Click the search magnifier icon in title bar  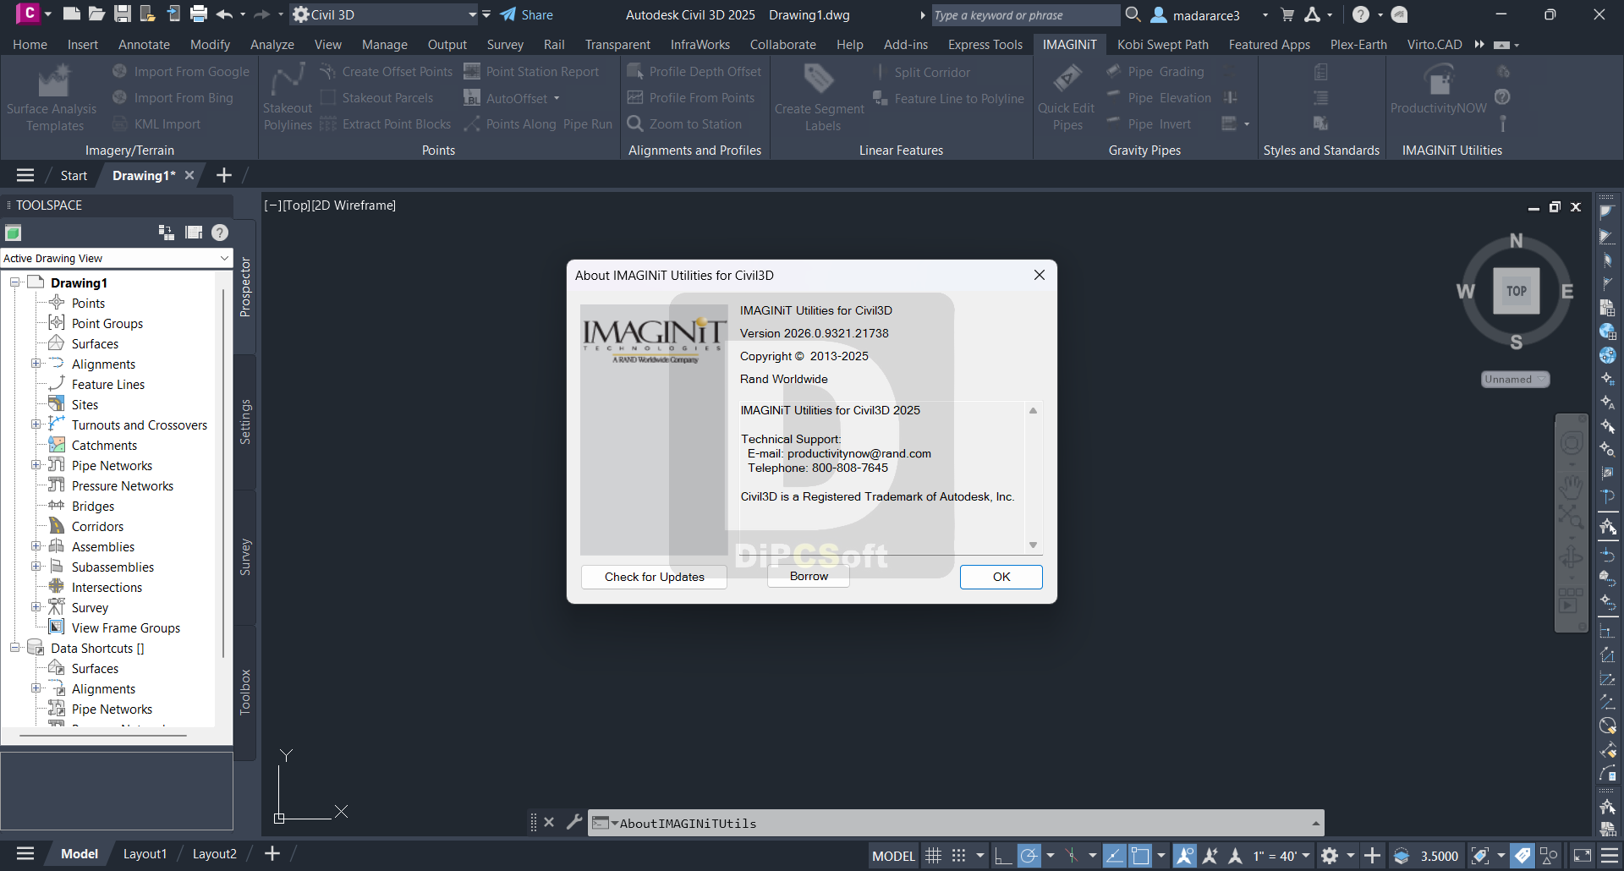pyautogui.click(x=1133, y=14)
